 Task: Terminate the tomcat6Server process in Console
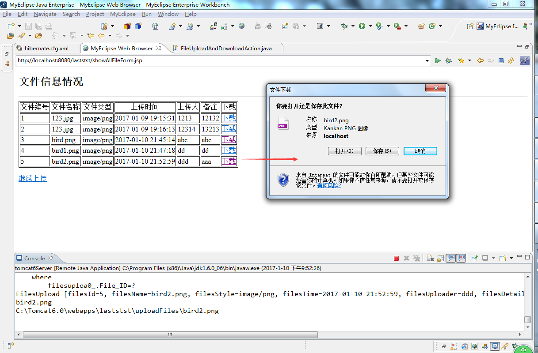(x=396, y=258)
